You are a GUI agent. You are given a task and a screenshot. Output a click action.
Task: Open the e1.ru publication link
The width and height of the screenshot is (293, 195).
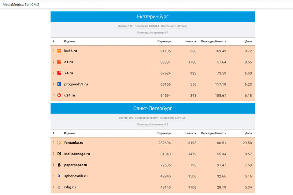pos(68,62)
